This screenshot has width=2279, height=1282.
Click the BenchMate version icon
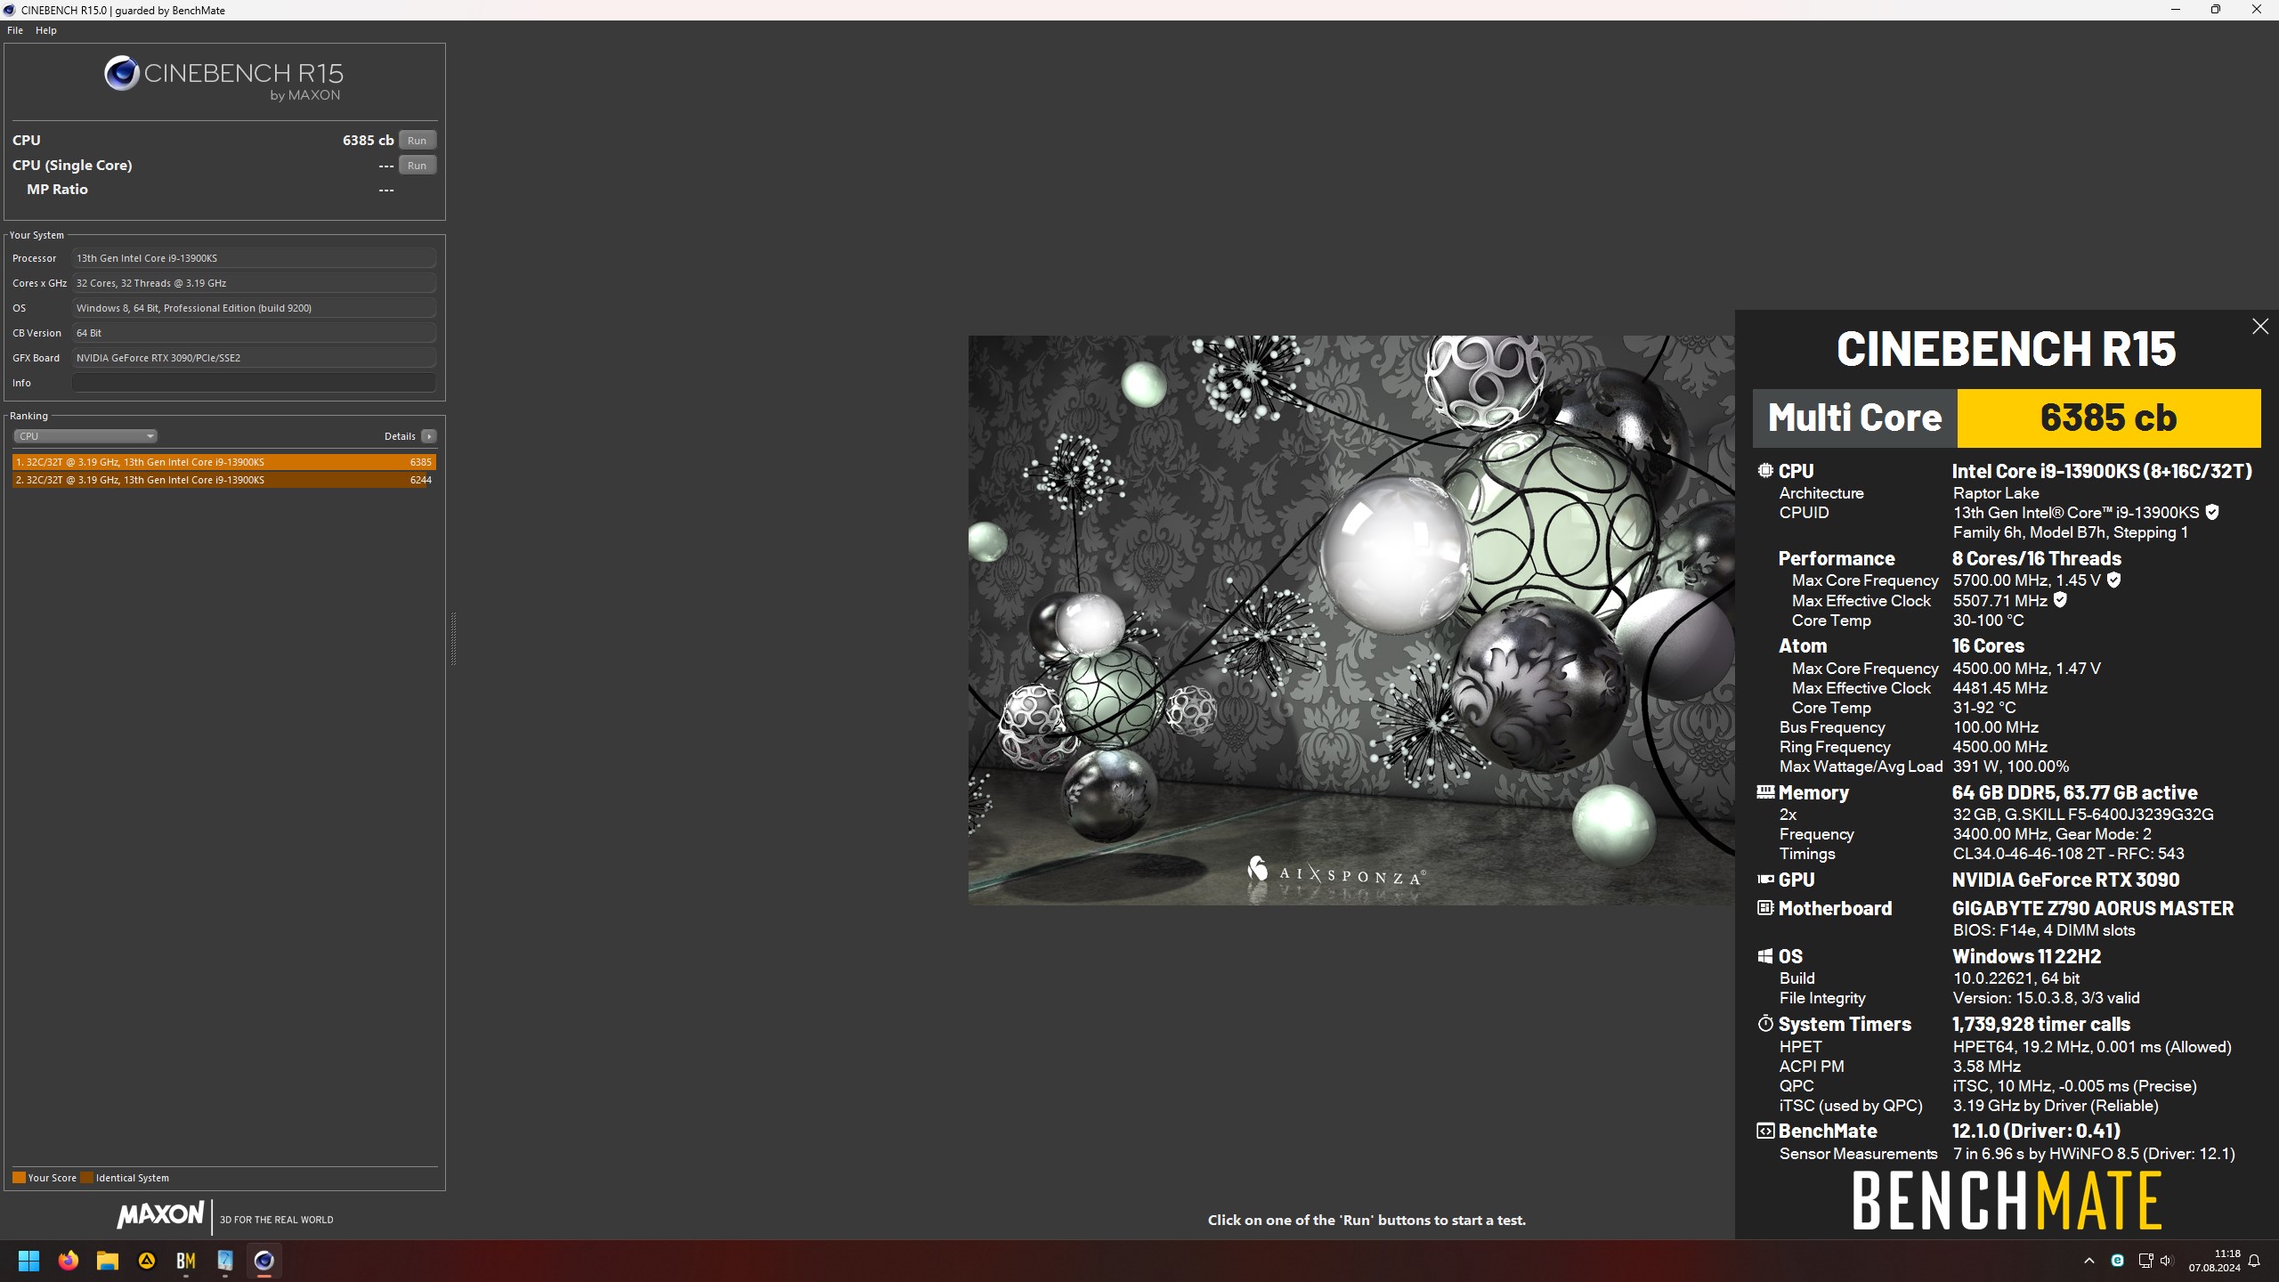[x=1765, y=1131]
